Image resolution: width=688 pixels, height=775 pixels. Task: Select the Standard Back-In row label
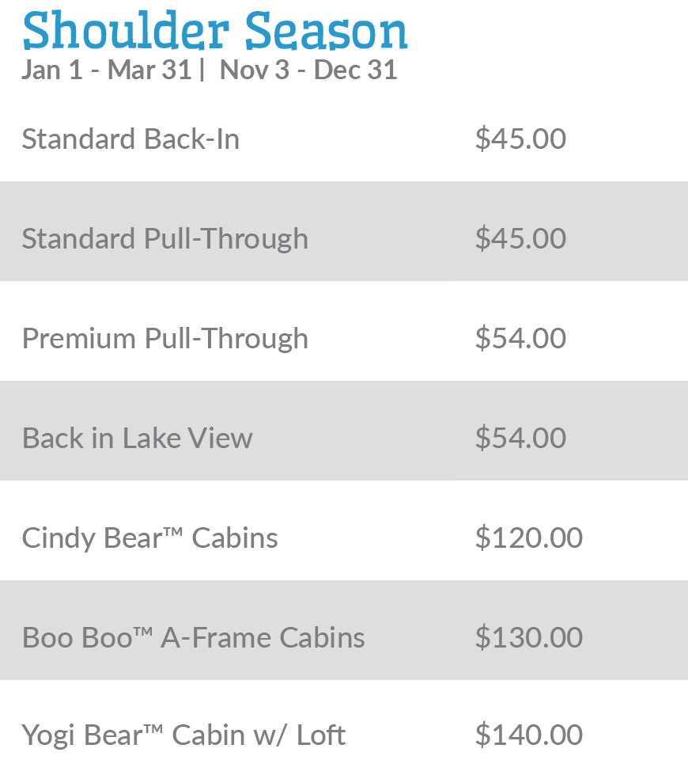130,139
